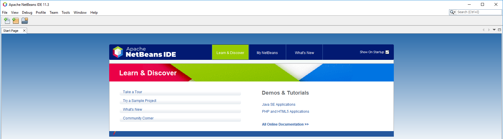Click the search magnifier icon

click(x=453, y=12)
